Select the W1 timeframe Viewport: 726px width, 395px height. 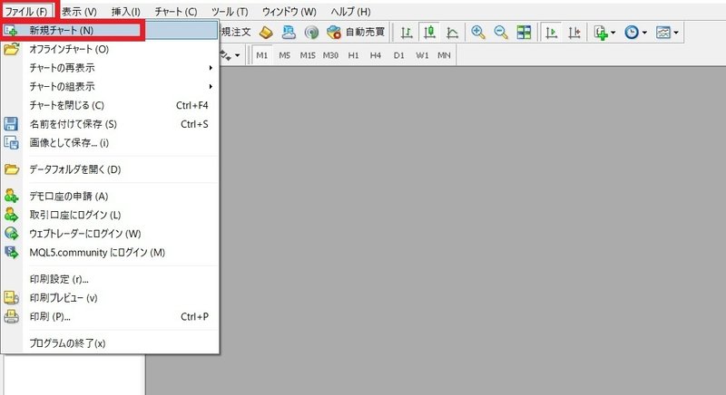click(x=422, y=55)
